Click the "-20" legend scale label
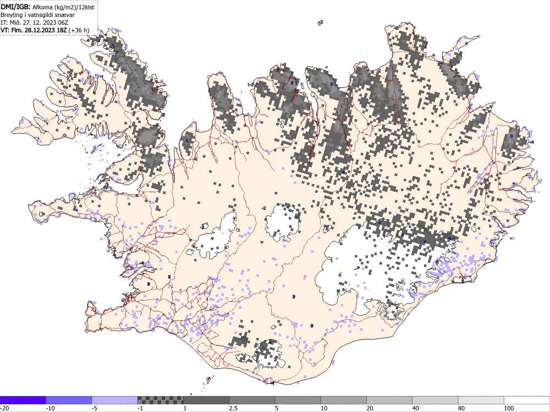This screenshot has height=412, width=550. 4,408
